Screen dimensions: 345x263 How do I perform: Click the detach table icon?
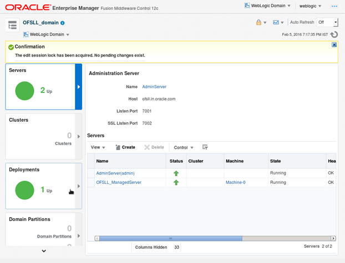pyautogui.click(x=205, y=147)
